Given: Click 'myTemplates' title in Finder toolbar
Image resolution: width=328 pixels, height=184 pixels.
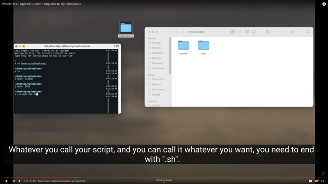Looking at the screenshot, I should (196, 32).
